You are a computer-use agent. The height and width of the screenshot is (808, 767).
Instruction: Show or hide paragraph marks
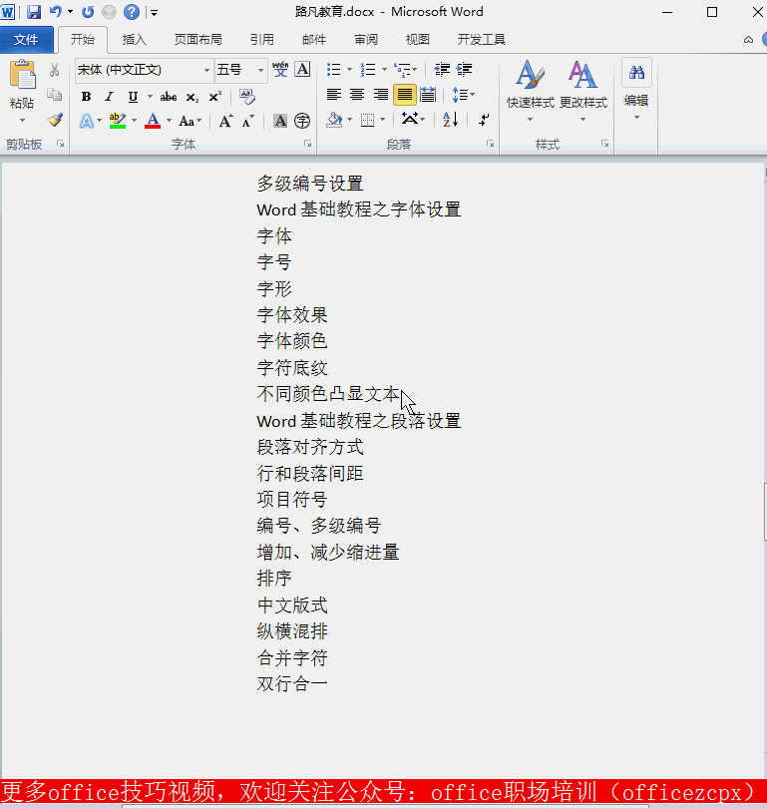[484, 120]
